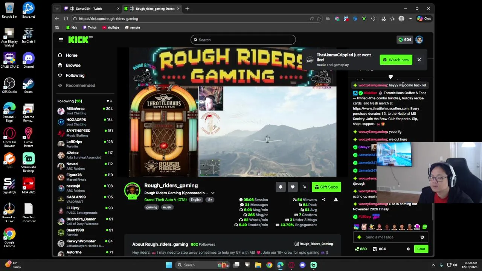
Task: Click the Send a message chat input
Action: click(391, 237)
